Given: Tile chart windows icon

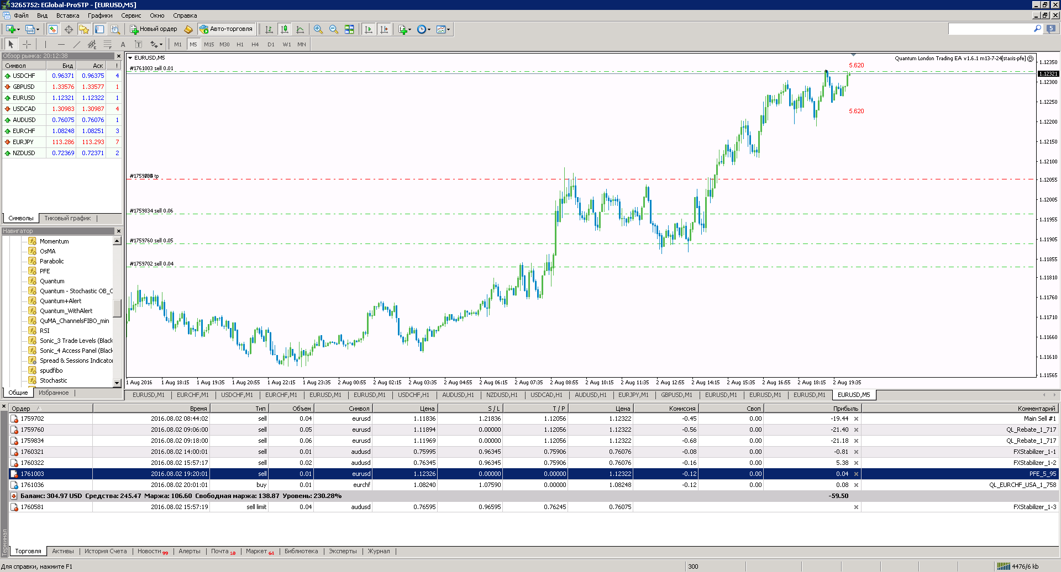Looking at the screenshot, I should [349, 29].
